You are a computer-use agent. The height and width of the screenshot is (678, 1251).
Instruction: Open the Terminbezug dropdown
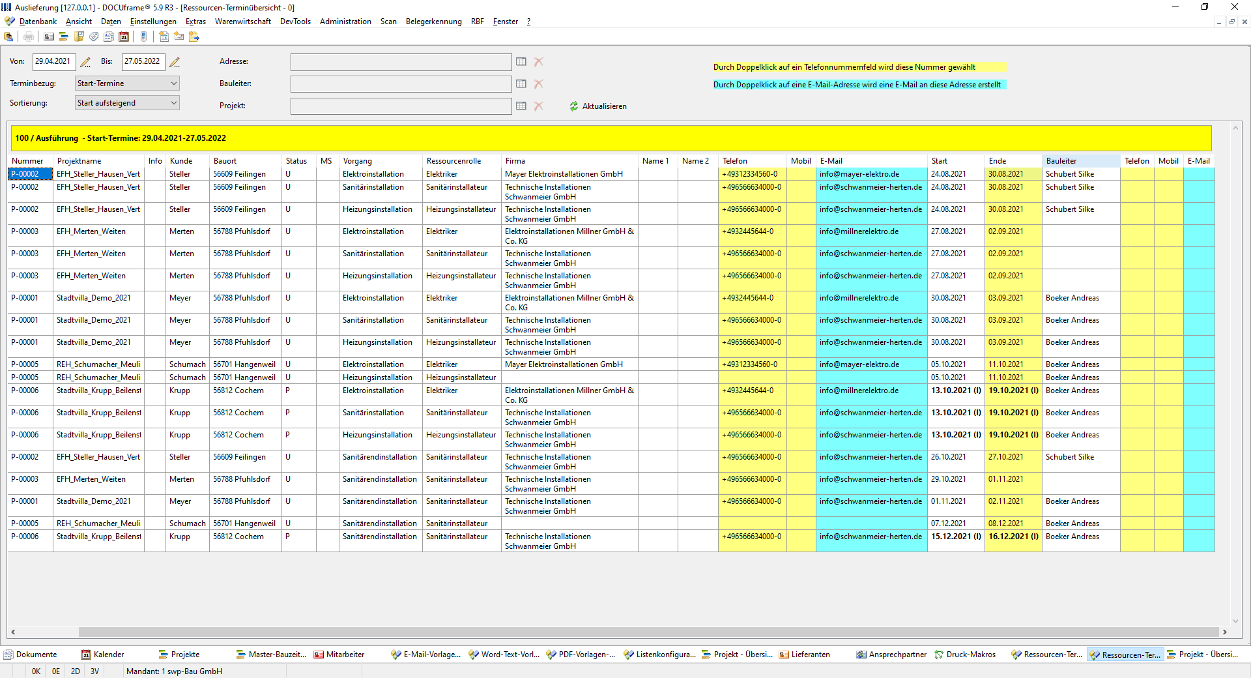pos(127,83)
